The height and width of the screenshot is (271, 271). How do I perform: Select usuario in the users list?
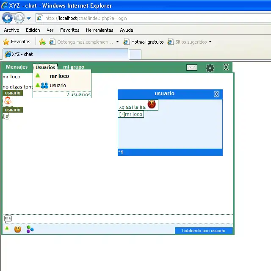[x=58, y=86]
